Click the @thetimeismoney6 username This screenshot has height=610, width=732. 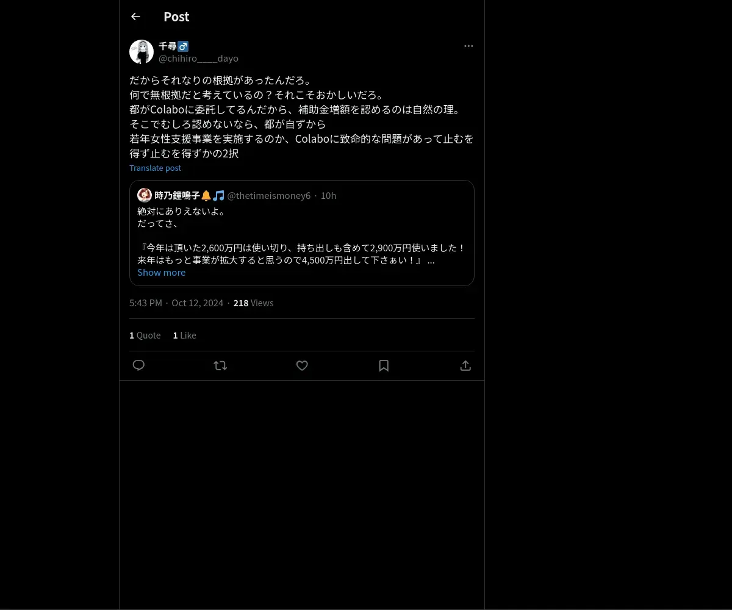(269, 195)
